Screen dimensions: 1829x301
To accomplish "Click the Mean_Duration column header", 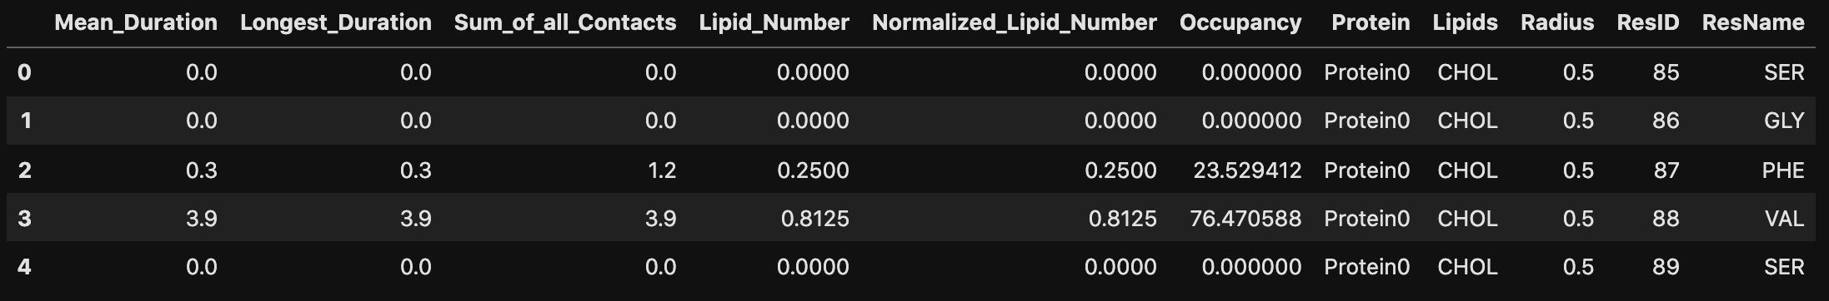I will coord(136,22).
